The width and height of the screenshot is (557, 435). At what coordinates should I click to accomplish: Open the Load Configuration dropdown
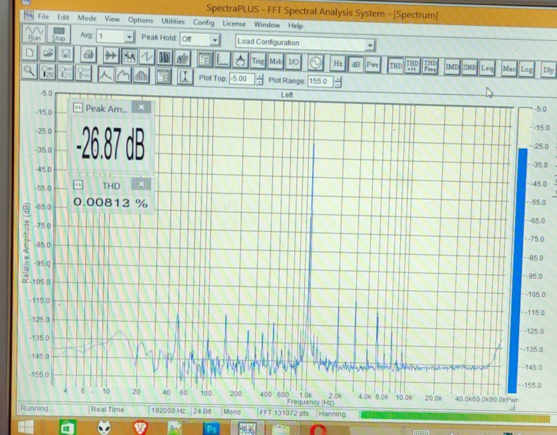370,45
